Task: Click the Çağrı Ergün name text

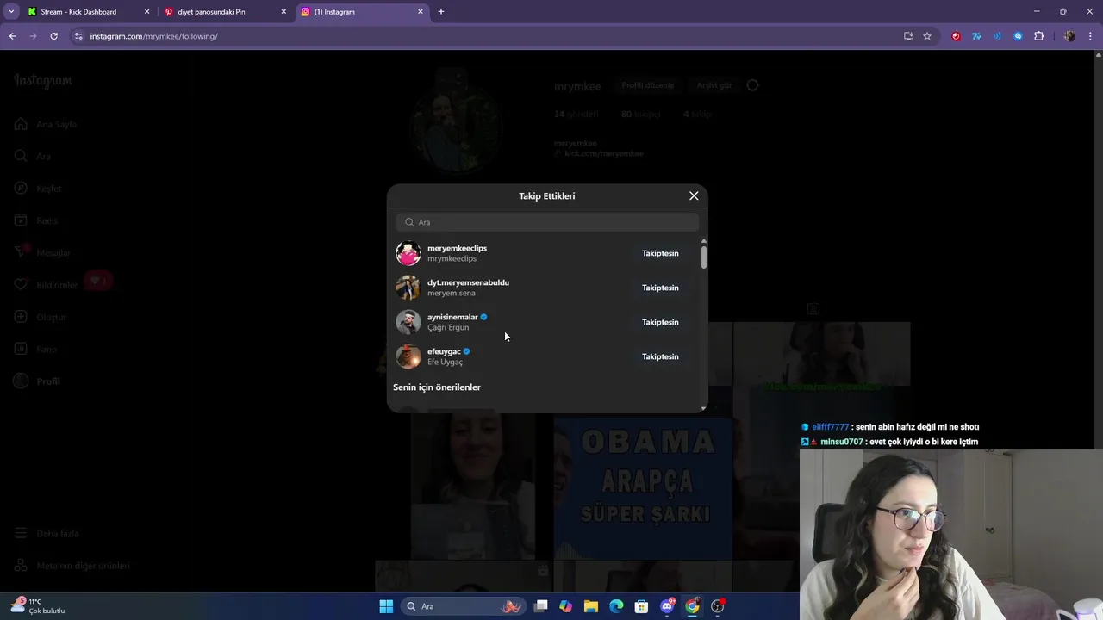Action: [x=448, y=327]
